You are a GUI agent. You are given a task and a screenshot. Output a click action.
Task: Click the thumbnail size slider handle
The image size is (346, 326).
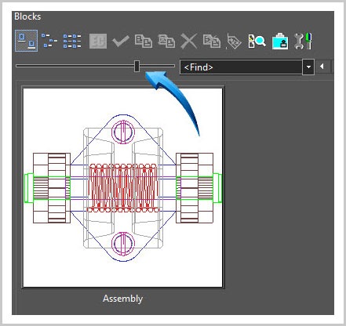(137, 66)
